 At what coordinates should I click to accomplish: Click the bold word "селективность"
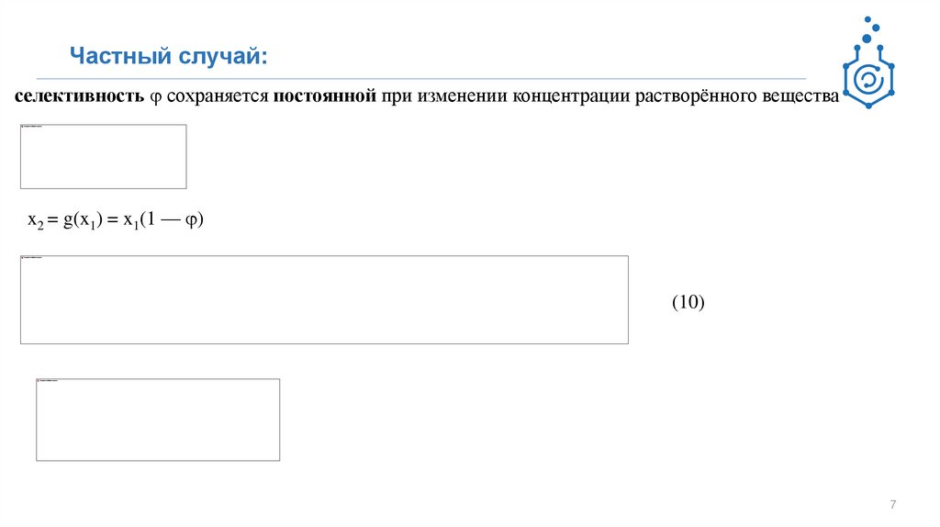coord(79,96)
